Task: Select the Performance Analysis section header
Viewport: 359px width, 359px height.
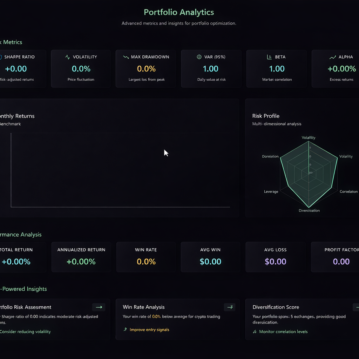Action: [21, 235]
